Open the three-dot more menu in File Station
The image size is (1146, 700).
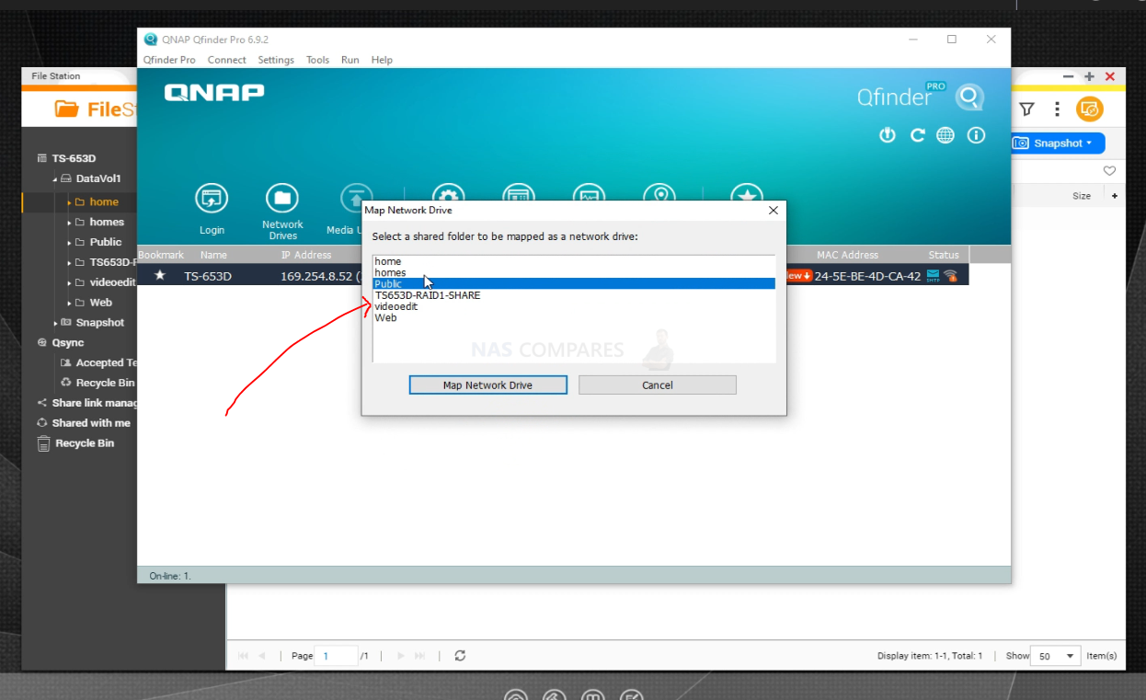pyautogui.click(x=1058, y=109)
